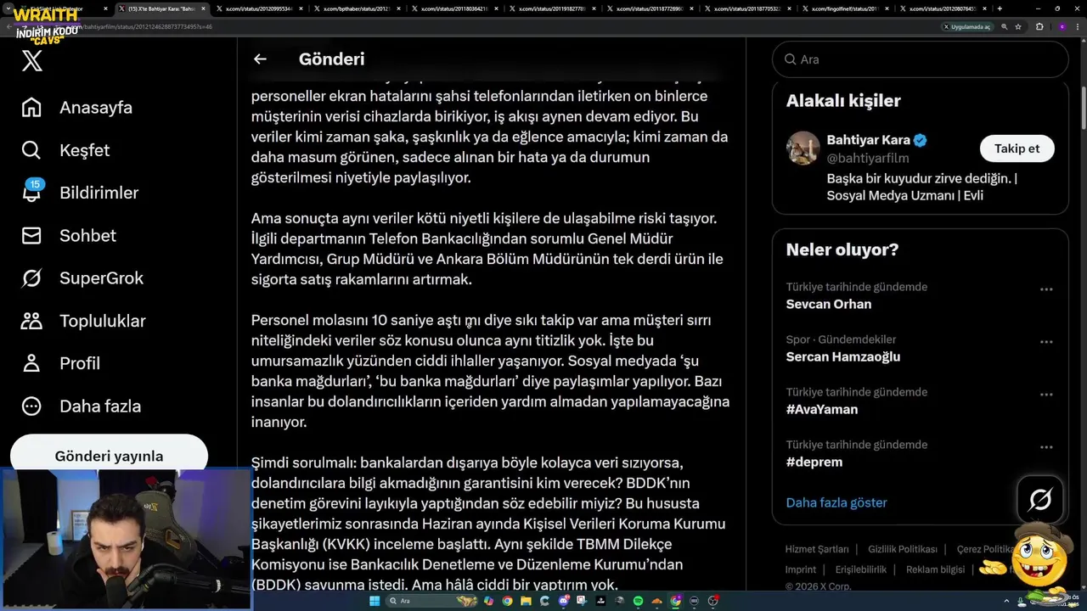Click the X logo in the sidebar
This screenshot has height=611, width=1087.
32,60
